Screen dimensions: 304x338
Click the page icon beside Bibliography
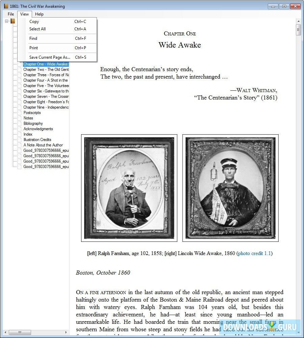point(19,123)
